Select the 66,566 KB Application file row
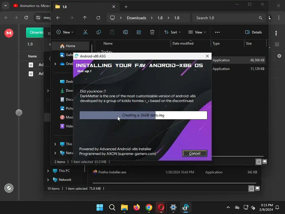Image resolution: width=285 pixels, height=214 pixels. coord(238,60)
